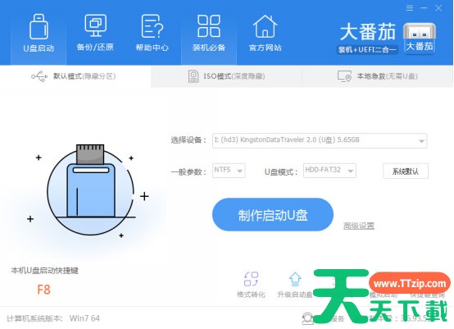Switch to ISO模式 tab
Image resolution: width=454 pixels, height=329 pixels.
coord(226,76)
